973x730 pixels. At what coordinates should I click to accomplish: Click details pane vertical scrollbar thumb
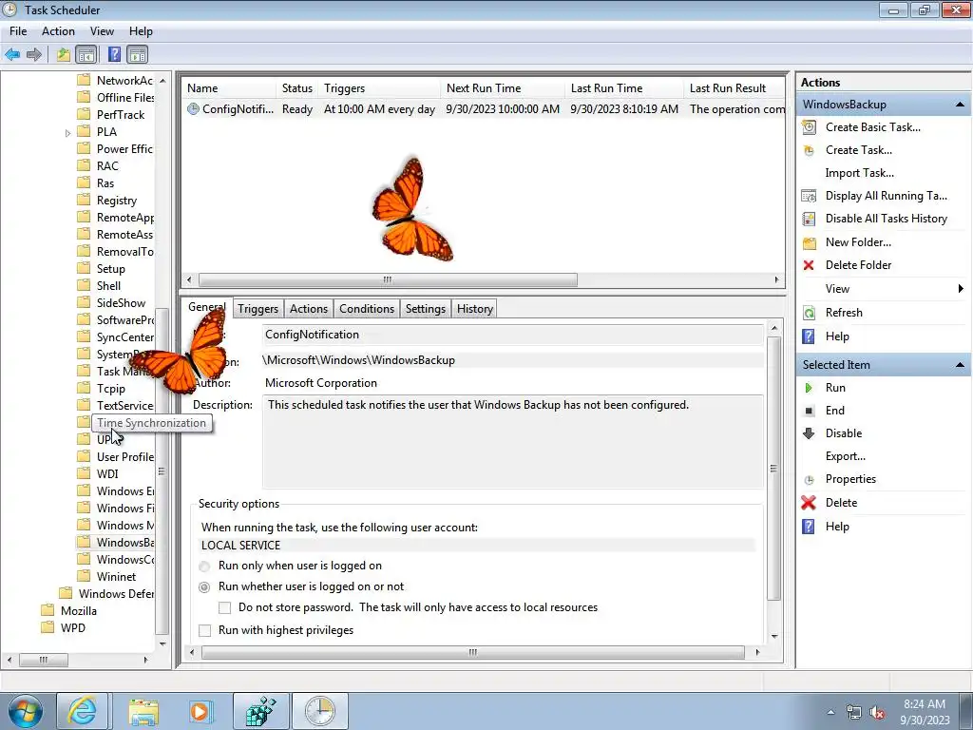(x=773, y=469)
